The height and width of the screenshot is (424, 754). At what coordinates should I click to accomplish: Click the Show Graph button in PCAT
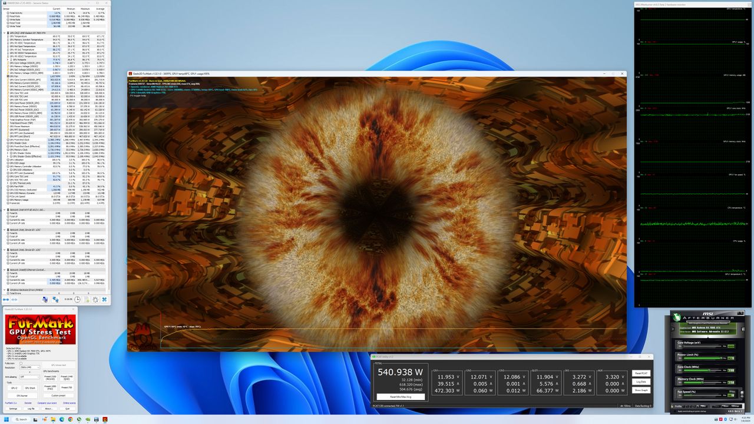(x=641, y=390)
